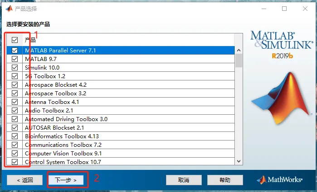Select the Computer Vision Toolbox 9.1 row text
317x192 pixels.
(x=63, y=154)
